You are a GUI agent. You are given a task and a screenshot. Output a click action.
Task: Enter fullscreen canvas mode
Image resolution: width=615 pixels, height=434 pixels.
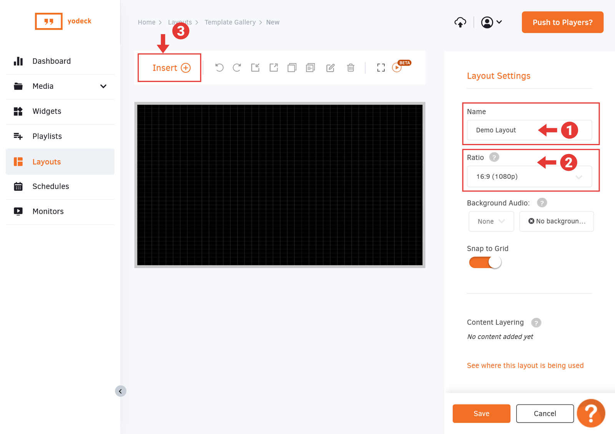tap(381, 68)
